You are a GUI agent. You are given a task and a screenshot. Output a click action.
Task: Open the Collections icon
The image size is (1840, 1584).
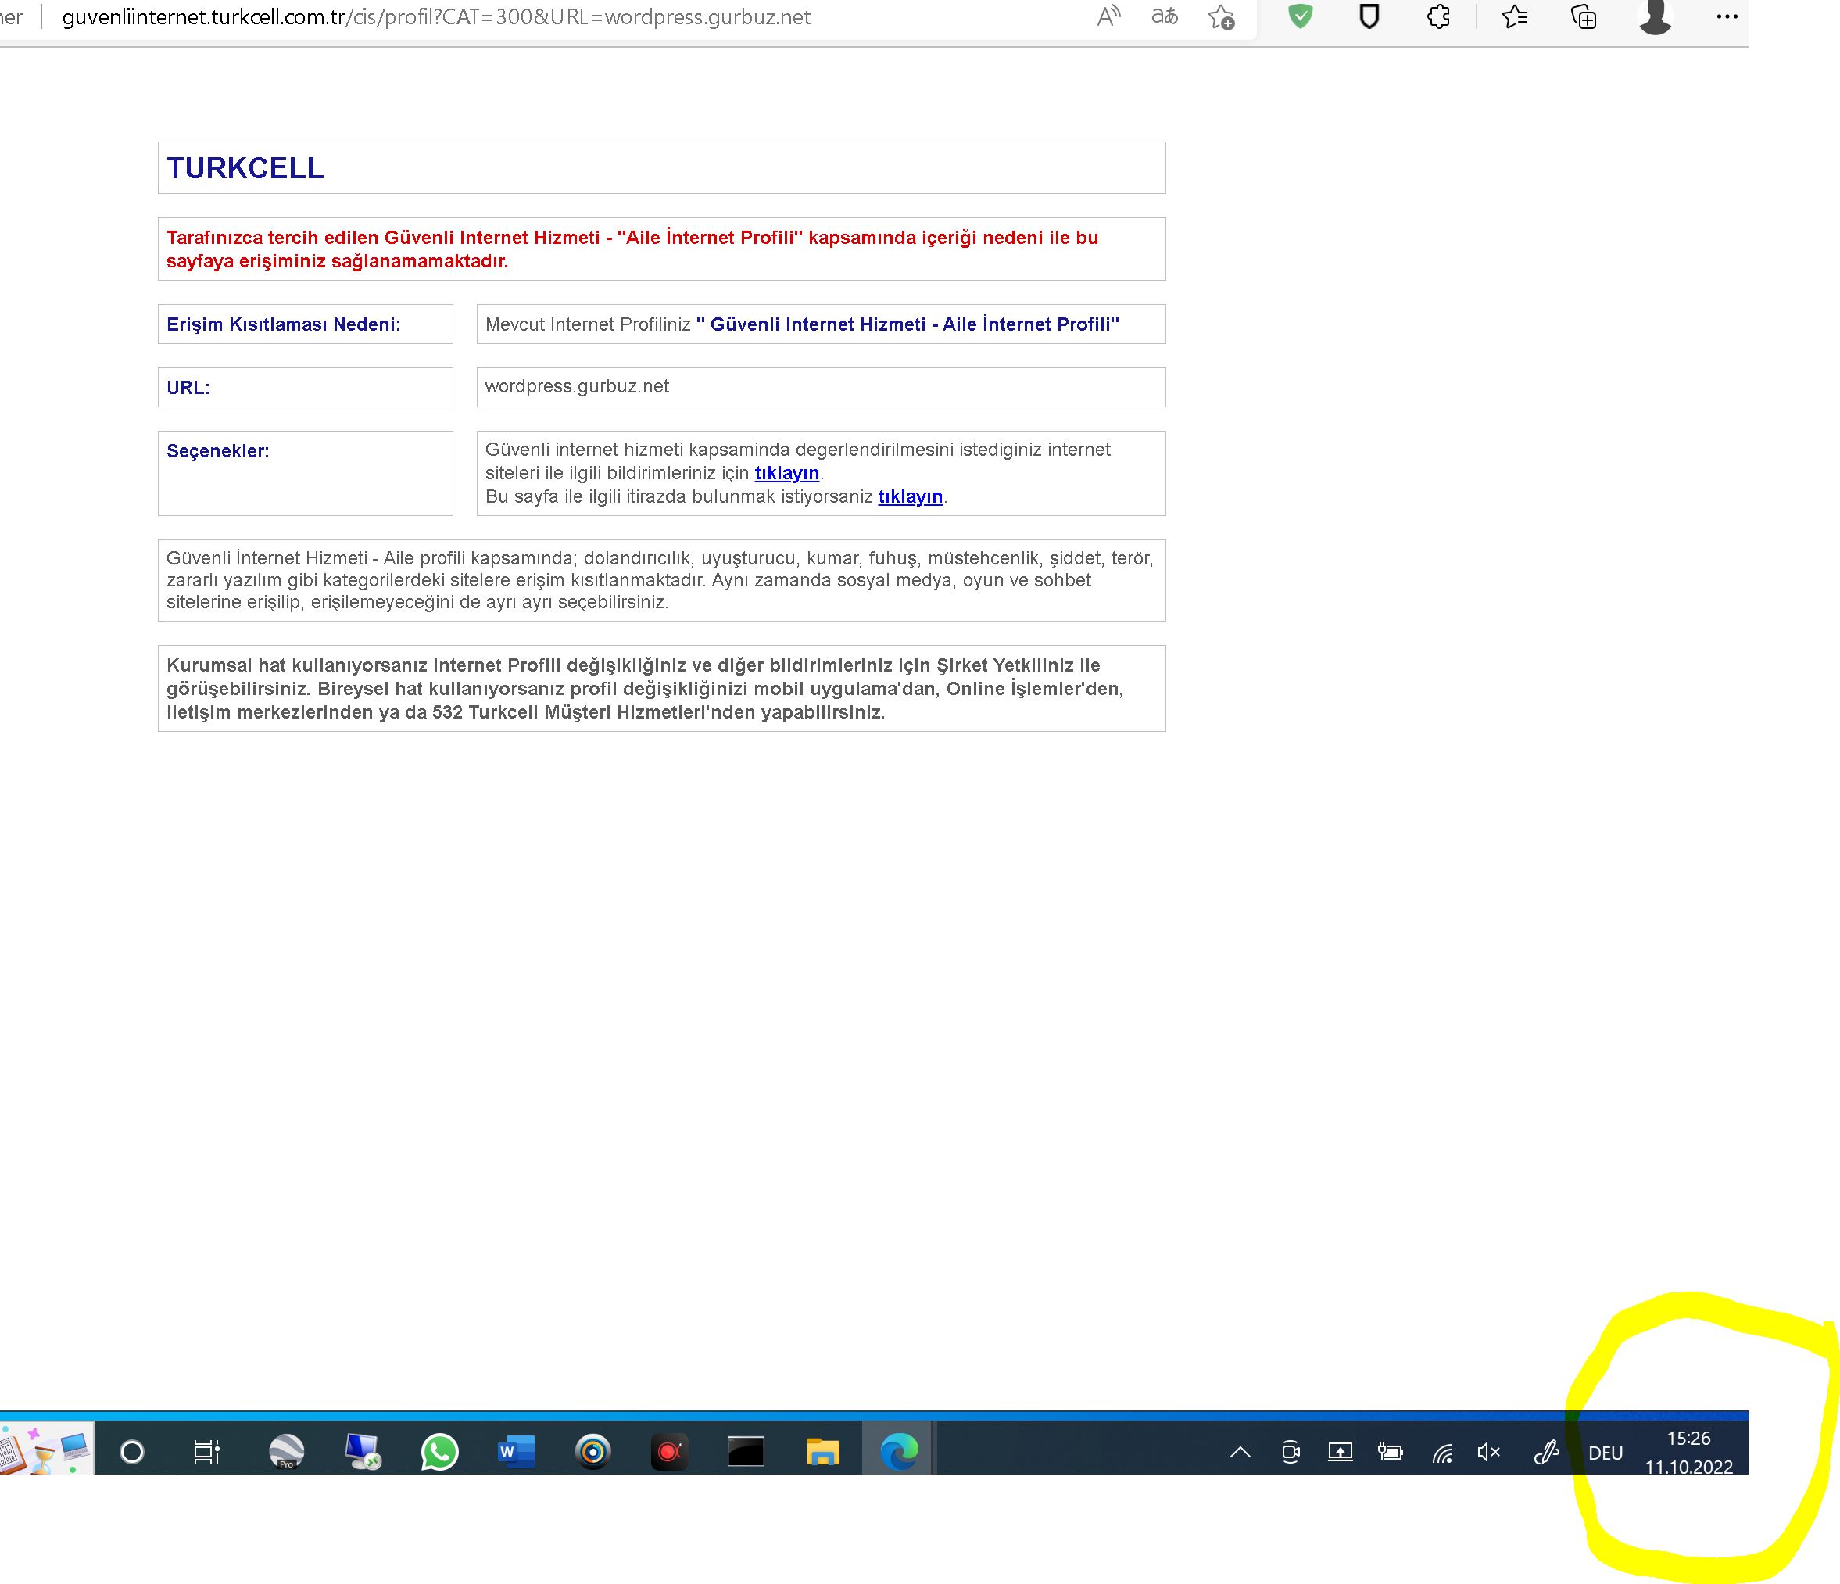pos(1584,16)
